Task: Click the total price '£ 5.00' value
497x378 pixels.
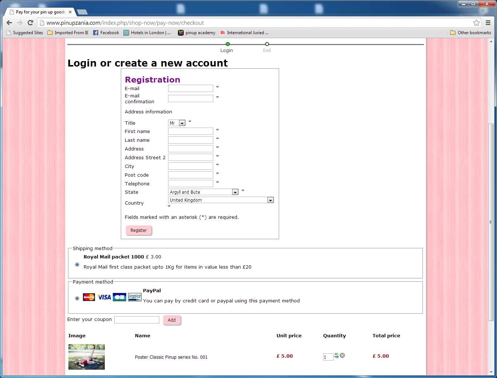Action: (x=381, y=356)
